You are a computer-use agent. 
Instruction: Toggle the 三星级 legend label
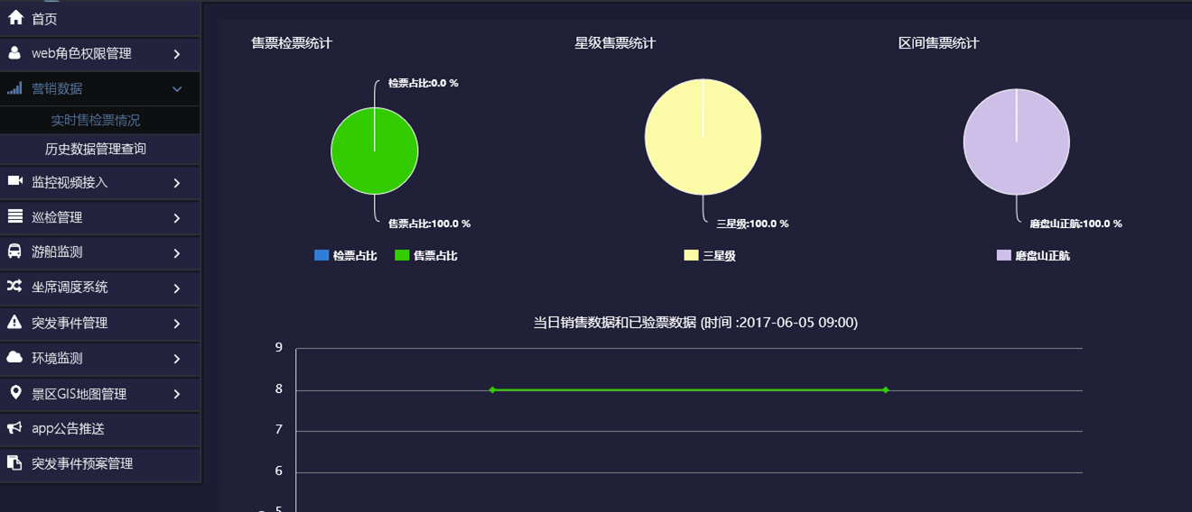click(x=719, y=256)
